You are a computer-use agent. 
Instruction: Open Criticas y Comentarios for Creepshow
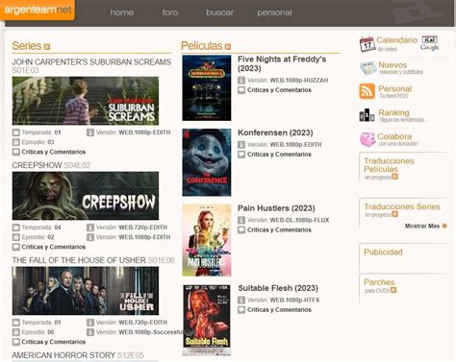pyautogui.click(x=54, y=247)
